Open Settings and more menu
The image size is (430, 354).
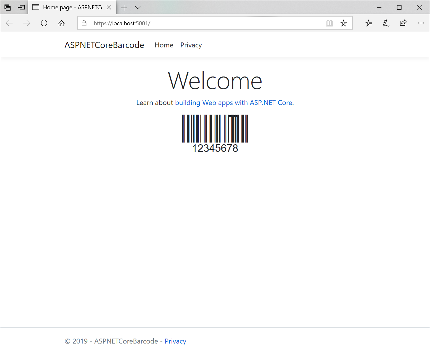pyautogui.click(x=421, y=23)
